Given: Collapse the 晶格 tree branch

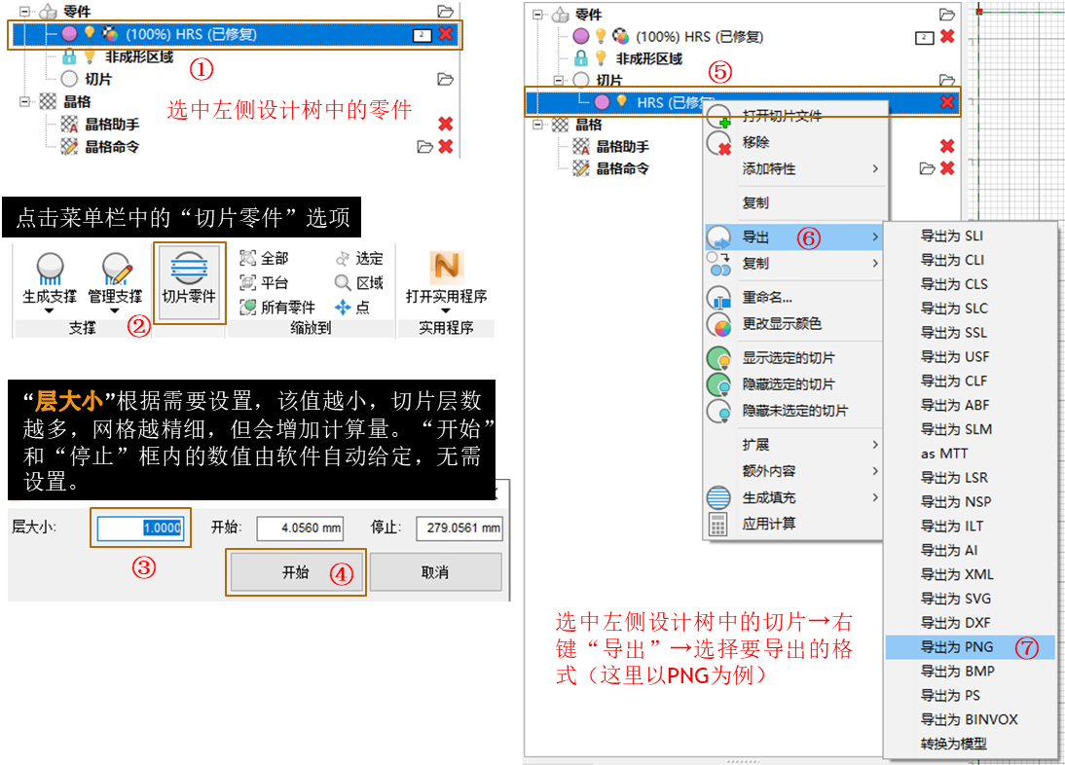Looking at the screenshot, I should pyautogui.click(x=23, y=101).
